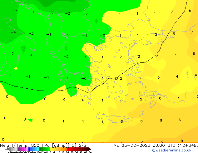This screenshot has height=153, width=198.
Task: Select the cyan swatch above legend value -18
Action: click(38, 149)
